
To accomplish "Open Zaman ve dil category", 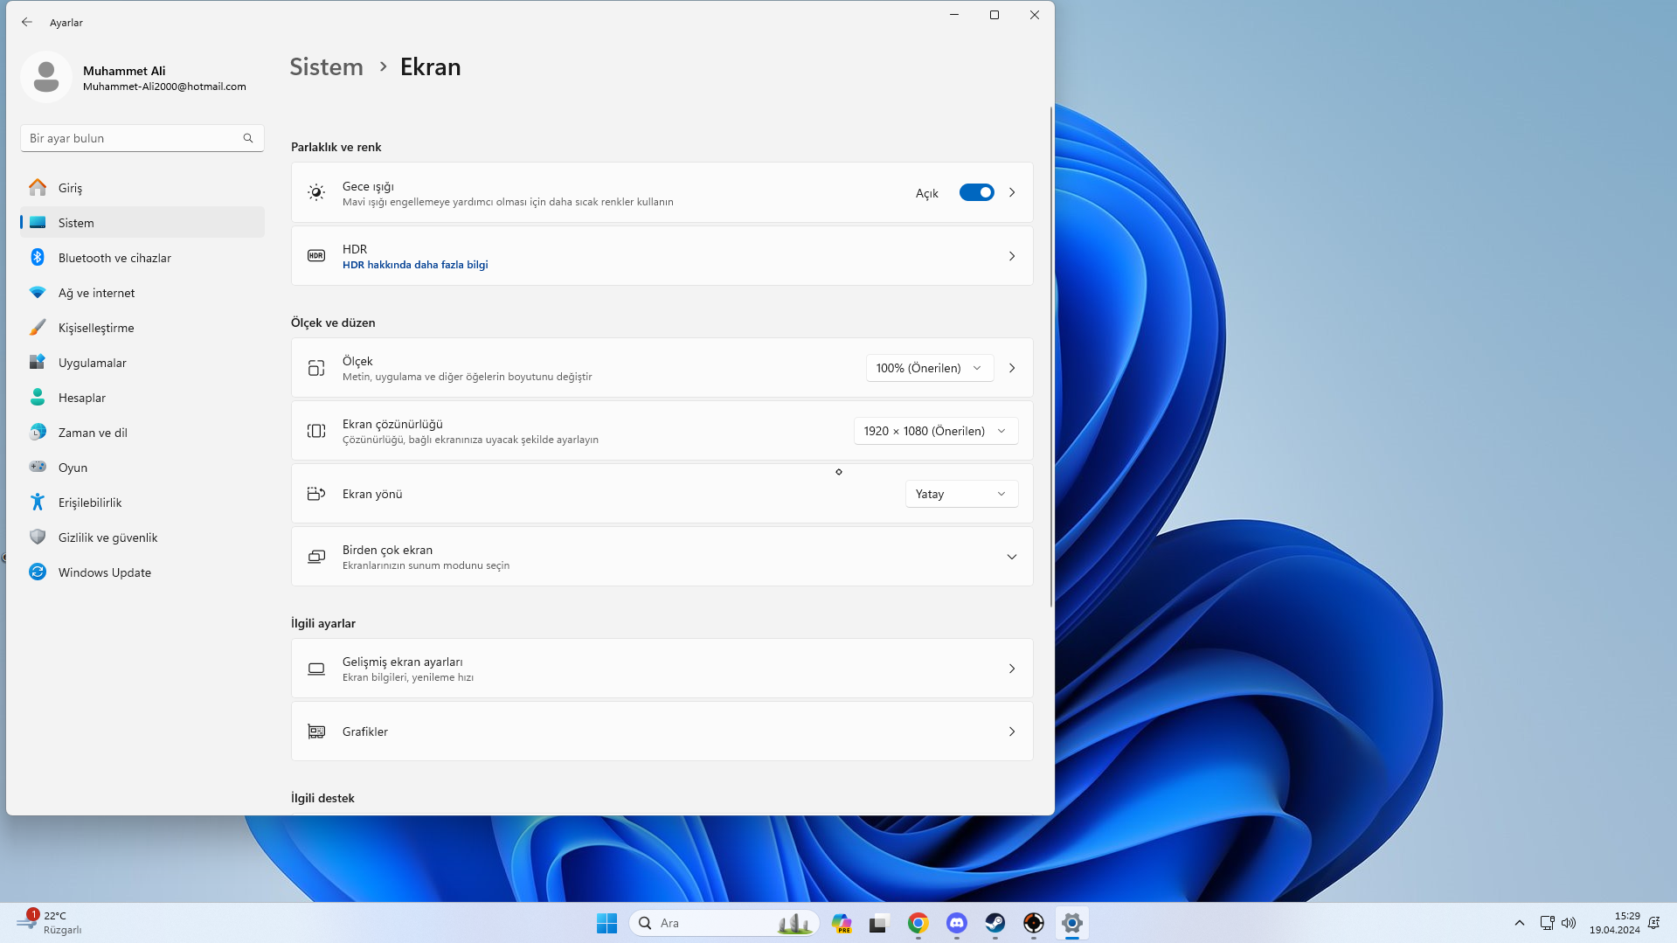I will [x=142, y=432].
